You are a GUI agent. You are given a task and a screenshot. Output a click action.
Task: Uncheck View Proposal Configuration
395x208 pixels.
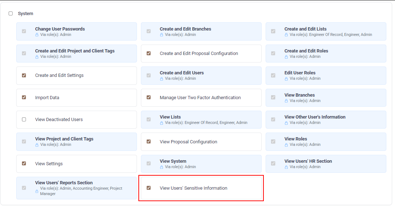coord(148,142)
